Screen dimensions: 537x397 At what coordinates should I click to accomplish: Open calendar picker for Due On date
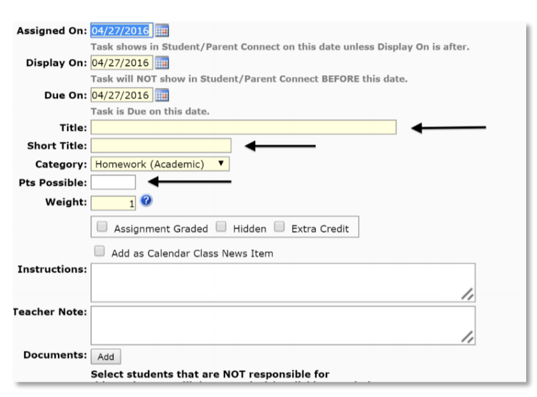pos(162,95)
